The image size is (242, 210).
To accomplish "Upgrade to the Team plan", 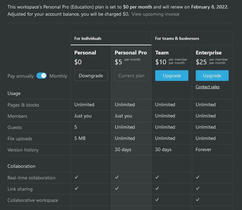I will point(171,76).
